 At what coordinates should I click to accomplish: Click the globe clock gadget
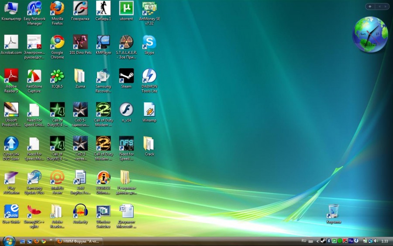(x=370, y=35)
